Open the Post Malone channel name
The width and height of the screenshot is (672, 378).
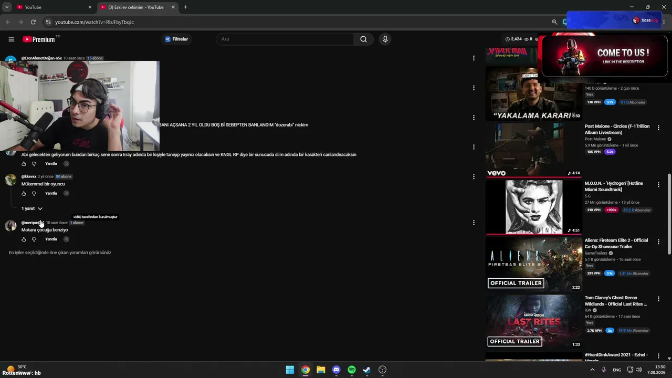coord(595,139)
